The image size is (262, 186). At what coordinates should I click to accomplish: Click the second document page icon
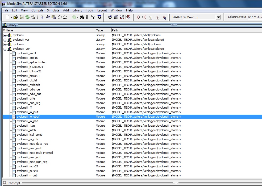click(x=157, y=17)
